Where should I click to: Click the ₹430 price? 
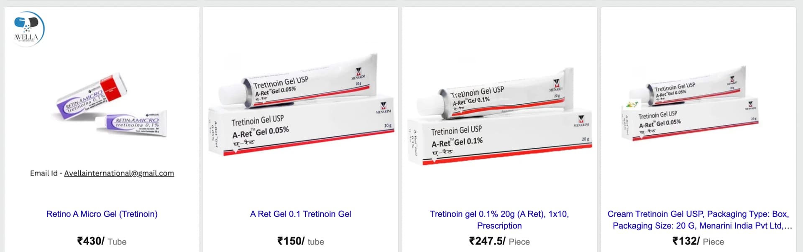(90, 241)
